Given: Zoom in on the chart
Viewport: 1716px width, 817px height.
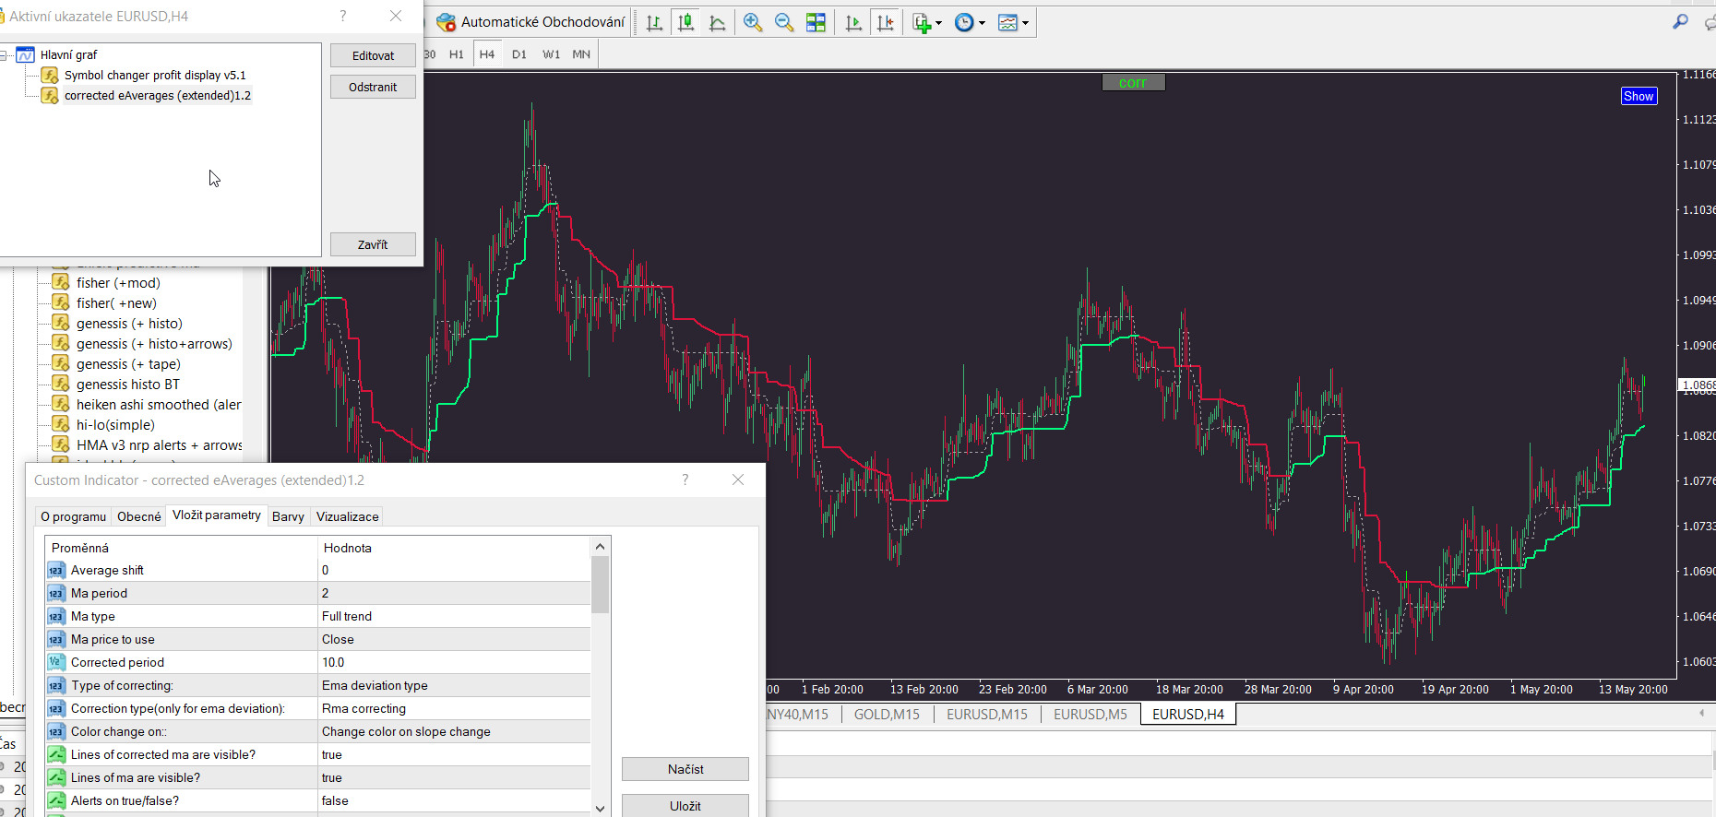Looking at the screenshot, I should click(753, 23).
